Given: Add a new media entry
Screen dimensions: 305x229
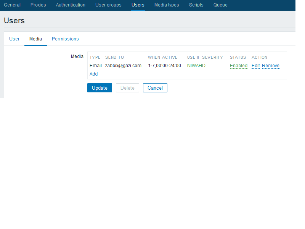Looking at the screenshot, I should [93, 74].
